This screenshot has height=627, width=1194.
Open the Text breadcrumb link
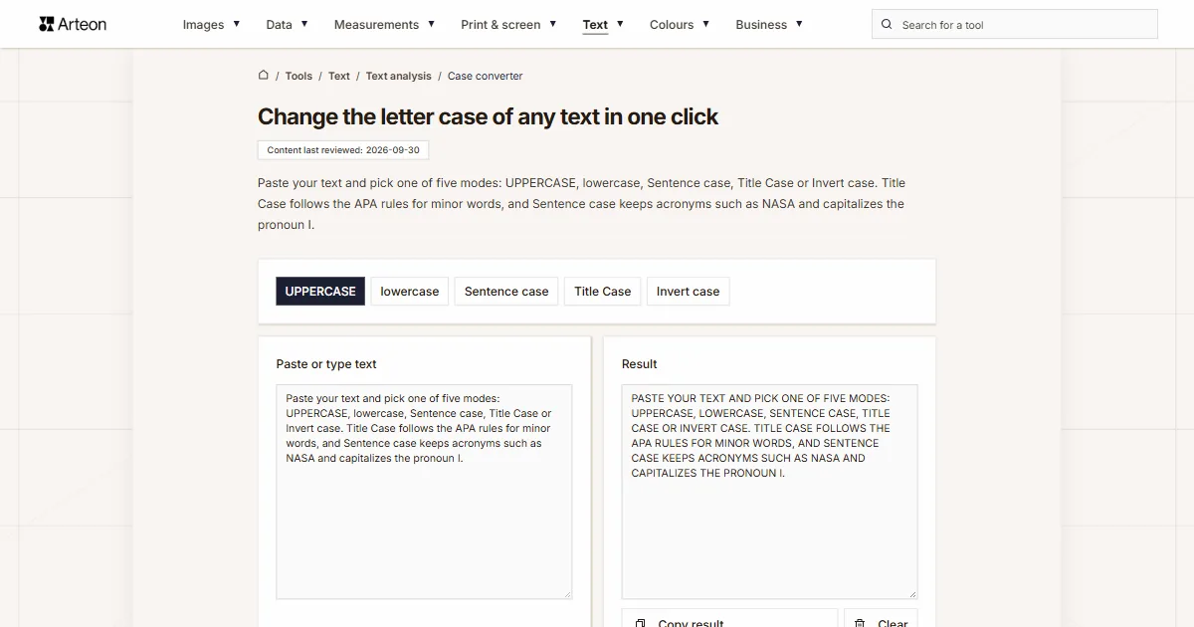339,76
